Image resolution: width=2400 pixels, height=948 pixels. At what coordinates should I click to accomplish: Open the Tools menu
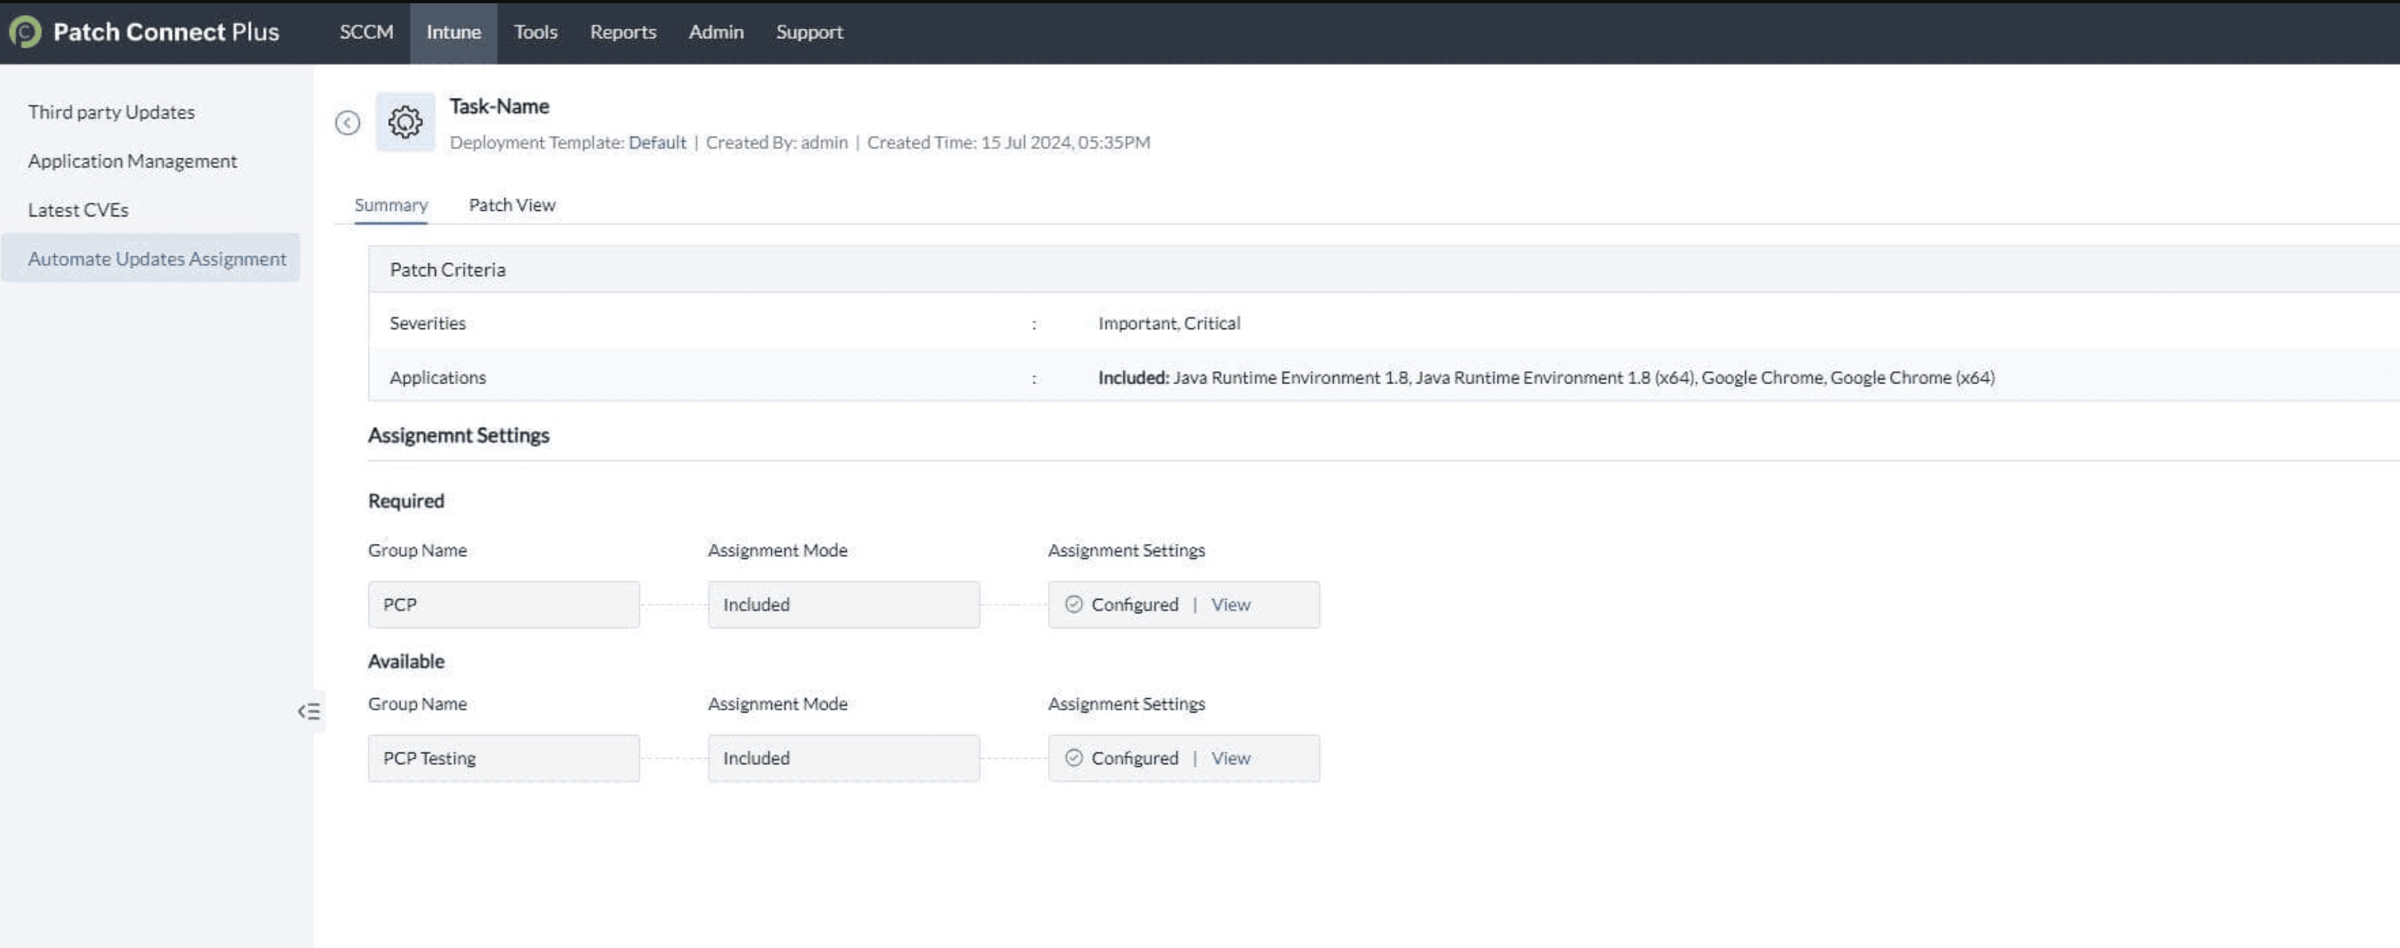click(536, 32)
